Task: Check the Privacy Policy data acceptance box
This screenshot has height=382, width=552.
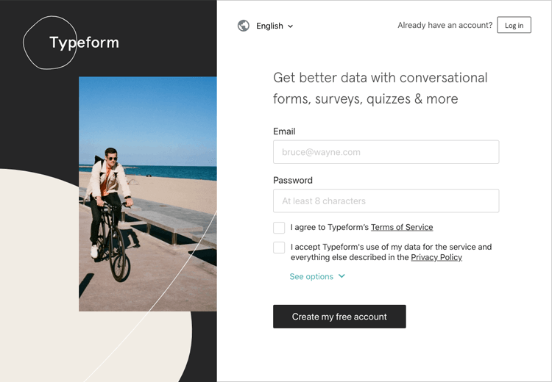Action: click(x=279, y=248)
